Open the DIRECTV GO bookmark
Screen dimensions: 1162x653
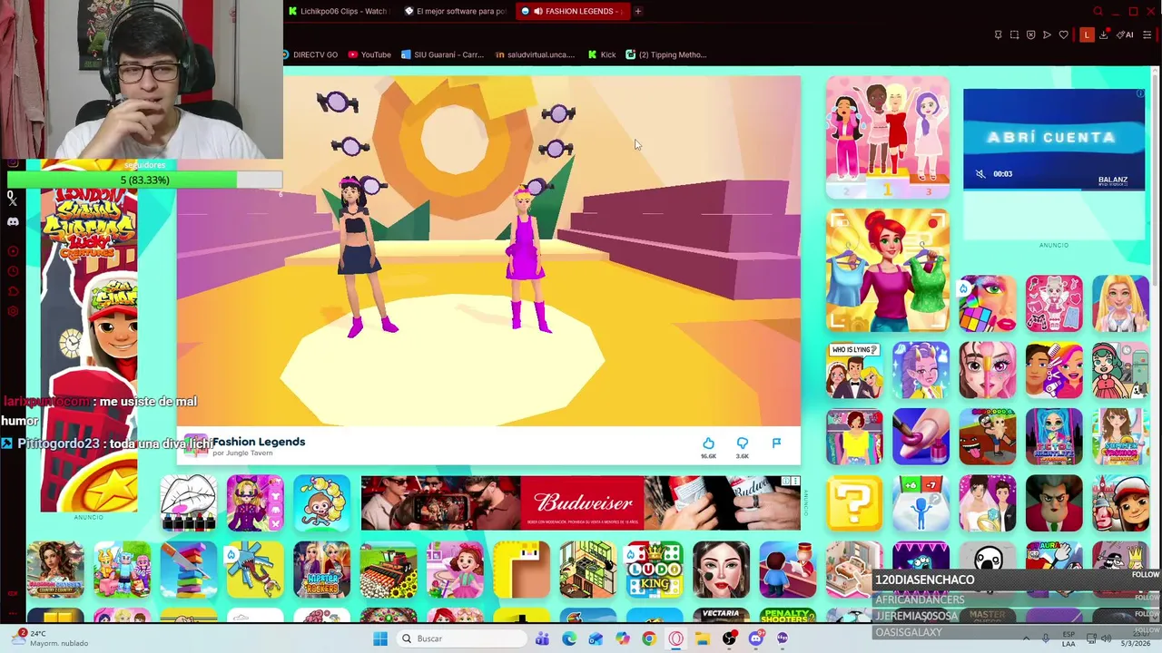[x=310, y=54]
